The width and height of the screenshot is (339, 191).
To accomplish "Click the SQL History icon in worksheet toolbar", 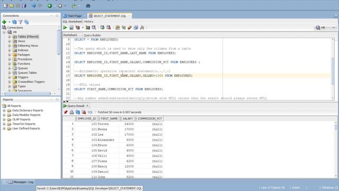I will pos(136,28).
